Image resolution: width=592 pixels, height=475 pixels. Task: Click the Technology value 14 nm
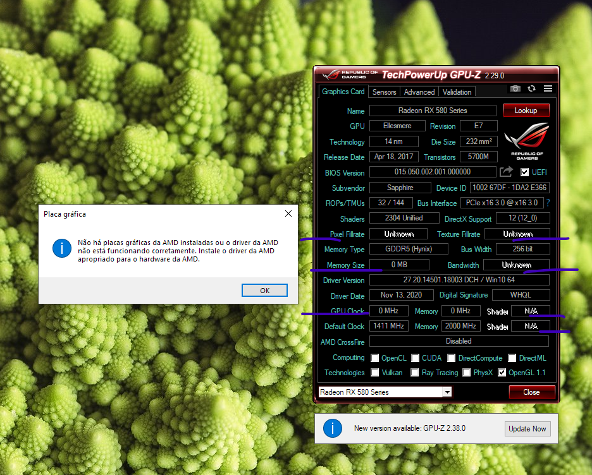tap(394, 141)
